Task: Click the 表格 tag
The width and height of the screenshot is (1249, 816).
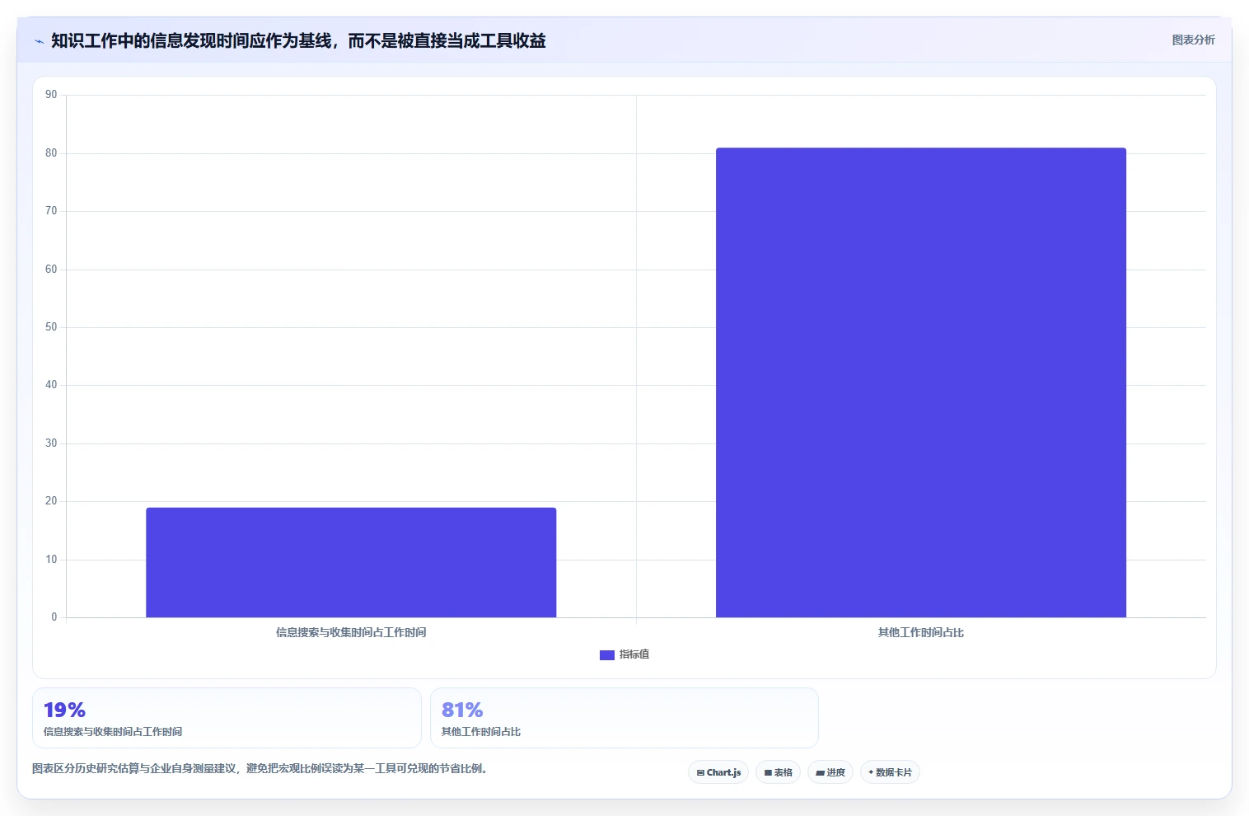Action: coord(778,772)
